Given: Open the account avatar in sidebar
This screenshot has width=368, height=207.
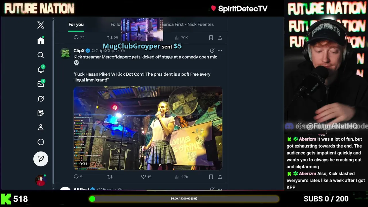Looking at the screenshot, I should point(41,180).
